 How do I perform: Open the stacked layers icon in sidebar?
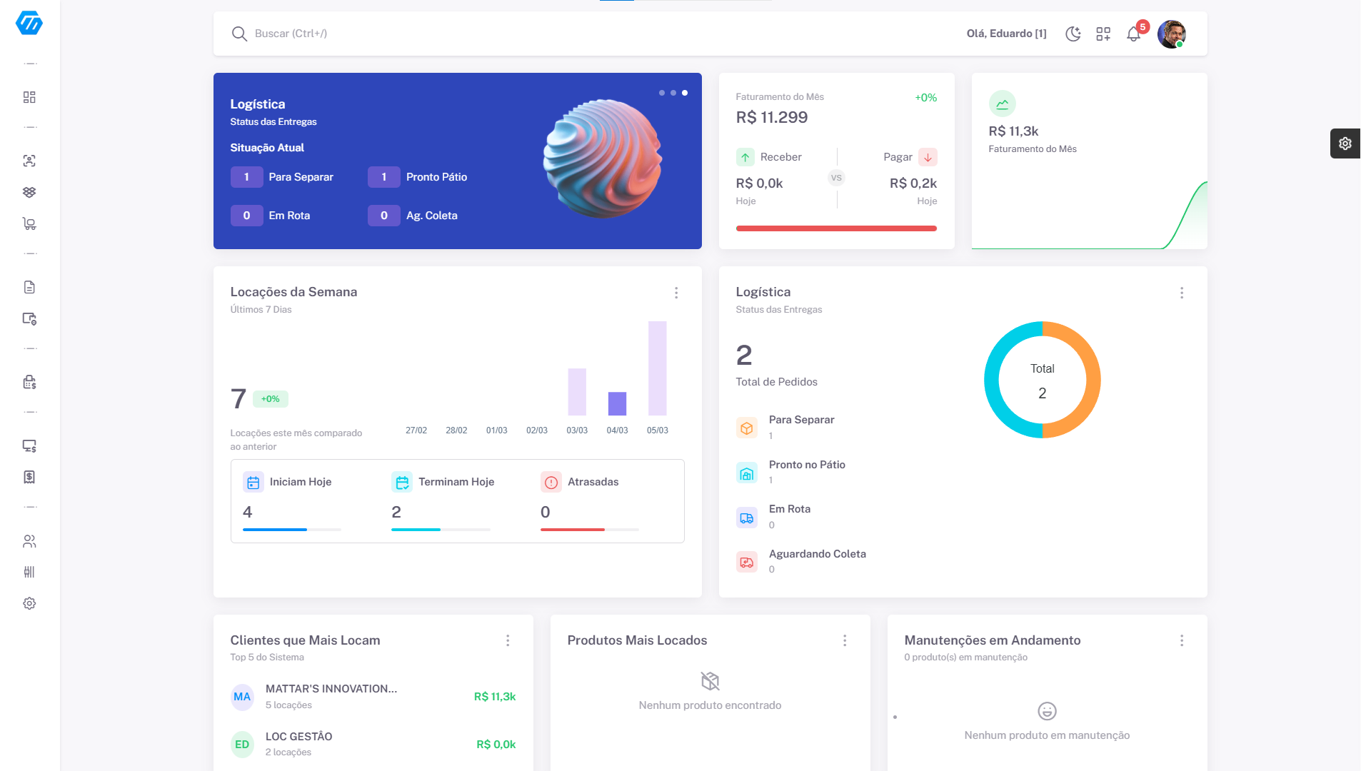click(x=29, y=192)
